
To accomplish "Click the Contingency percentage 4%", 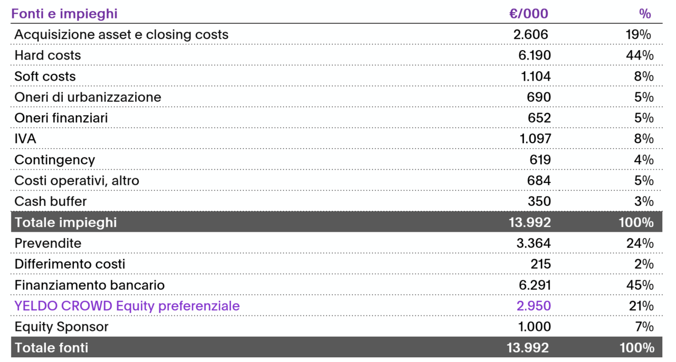I will [644, 160].
